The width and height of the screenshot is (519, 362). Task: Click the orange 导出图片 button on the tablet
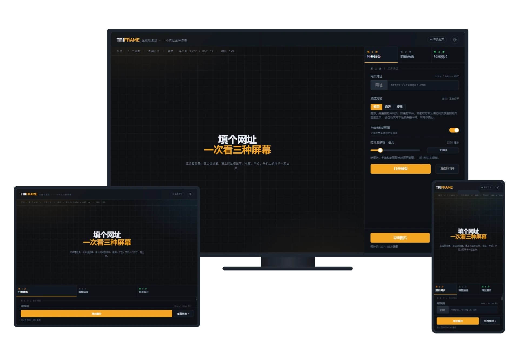click(96, 314)
